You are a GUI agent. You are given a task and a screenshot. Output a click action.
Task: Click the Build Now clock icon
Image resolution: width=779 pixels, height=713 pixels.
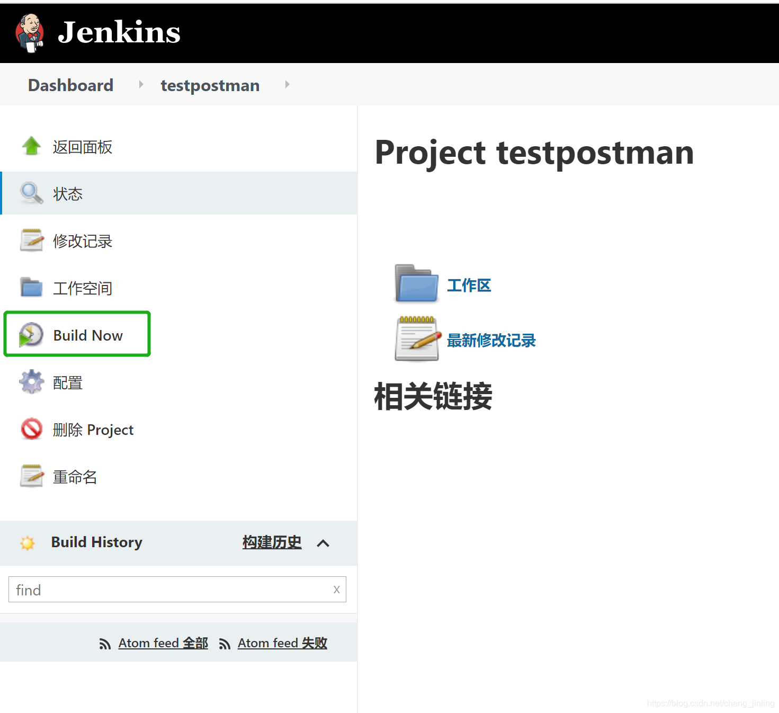tap(31, 335)
